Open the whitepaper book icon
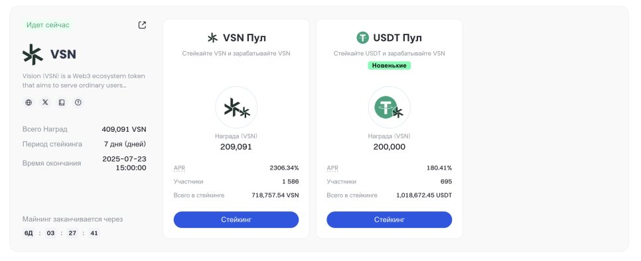Screen dimensions: 641x261 point(61,103)
